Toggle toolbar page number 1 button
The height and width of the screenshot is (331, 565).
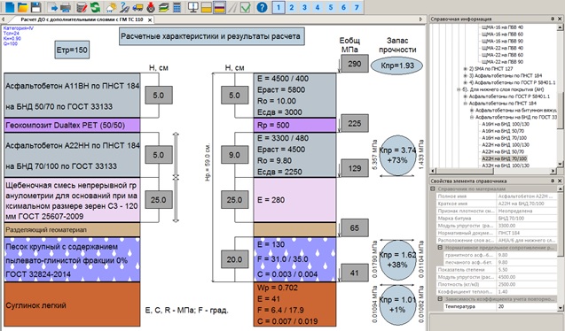pos(279,7)
